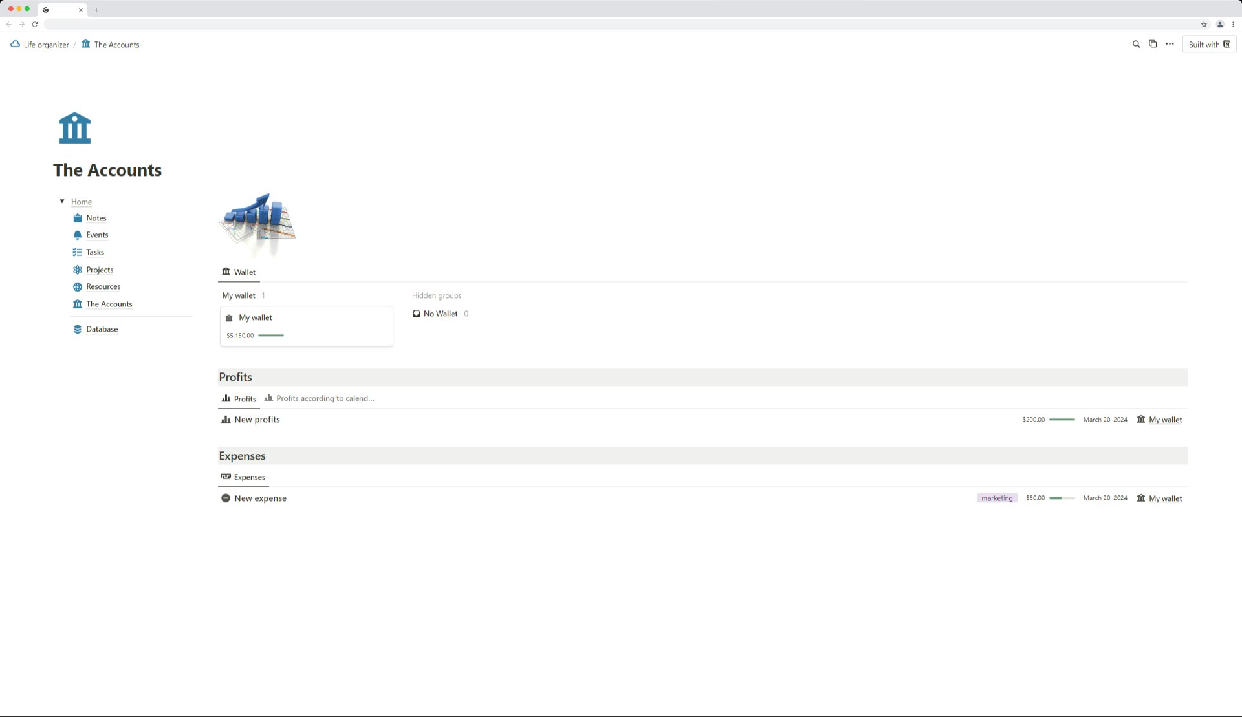Go to Life organizer breadcrumb
This screenshot has height=717, width=1242.
(x=45, y=45)
